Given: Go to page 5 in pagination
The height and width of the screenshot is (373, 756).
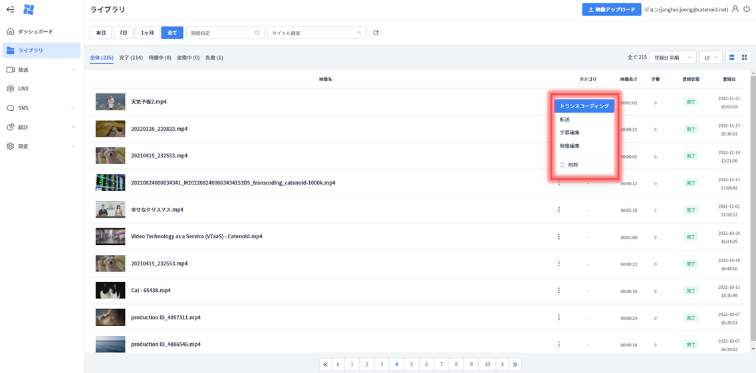Looking at the screenshot, I should [x=412, y=364].
